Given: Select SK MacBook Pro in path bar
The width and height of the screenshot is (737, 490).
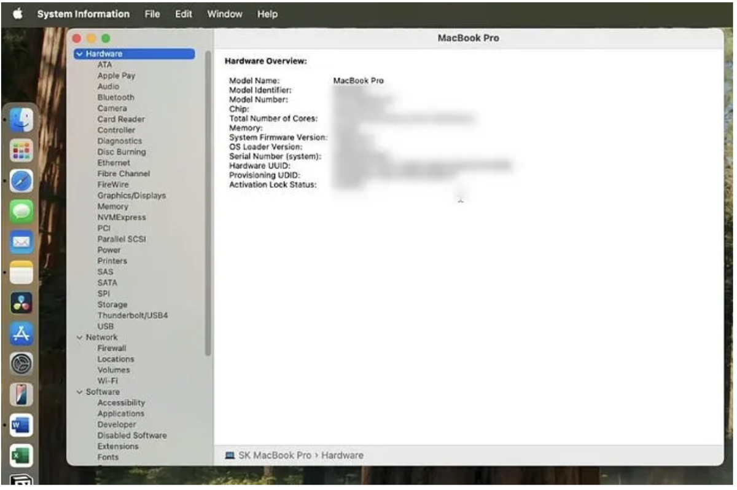Looking at the screenshot, I should point(275,456).
